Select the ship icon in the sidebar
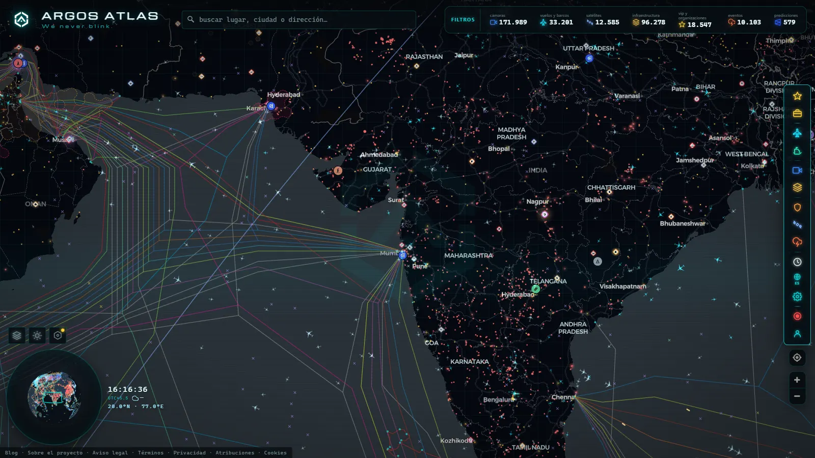 tap(797, 151)
